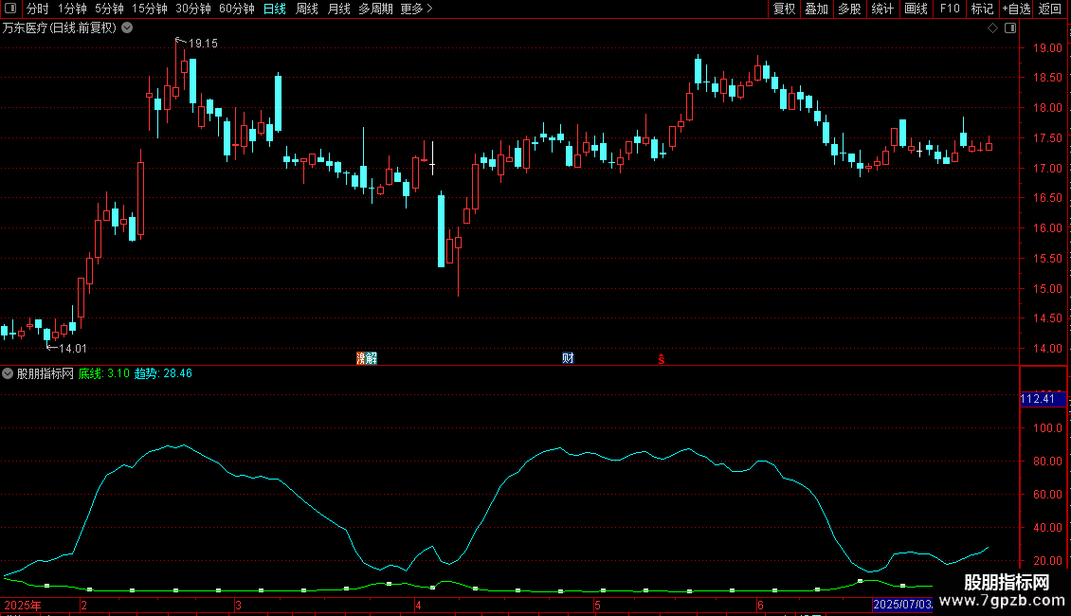Open the 复权 adjustment menu
The width and height of the screenshot is (1071, 616).
[x=784, y=9]
